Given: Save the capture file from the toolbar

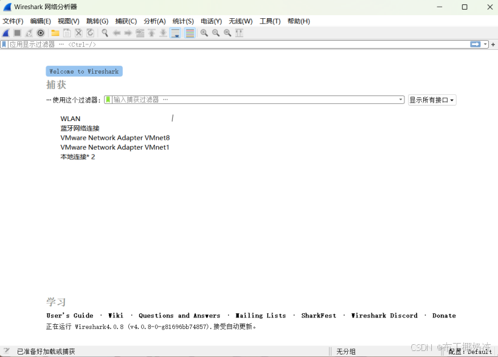Looking at the screenshot, I should tap(67, 33).
